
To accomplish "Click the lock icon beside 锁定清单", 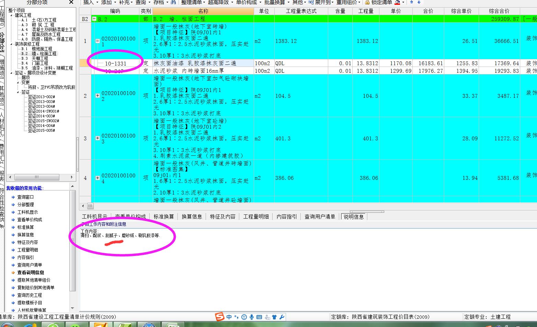I will pyautogui.click(x=367, y=2).
